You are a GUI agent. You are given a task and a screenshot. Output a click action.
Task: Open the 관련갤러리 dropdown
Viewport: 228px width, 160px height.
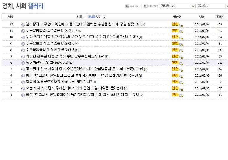click(193, 6)
